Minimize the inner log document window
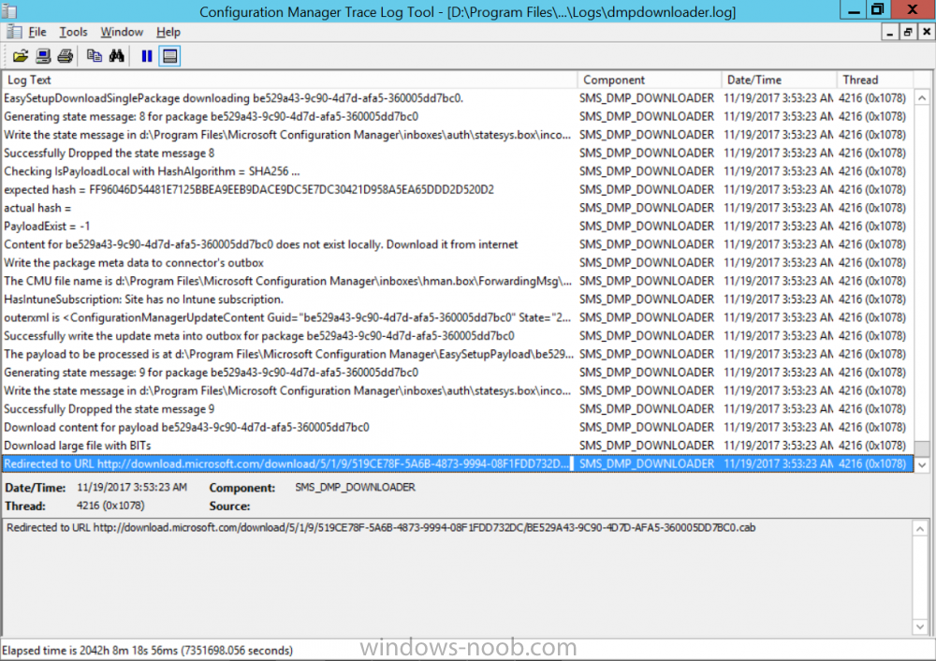This screenshot has height=661, width=936. pos(890,32)
